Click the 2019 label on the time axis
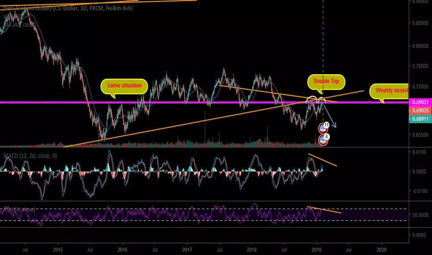The width and height of the screenshot is (432, 255). [x=316, y=250]
